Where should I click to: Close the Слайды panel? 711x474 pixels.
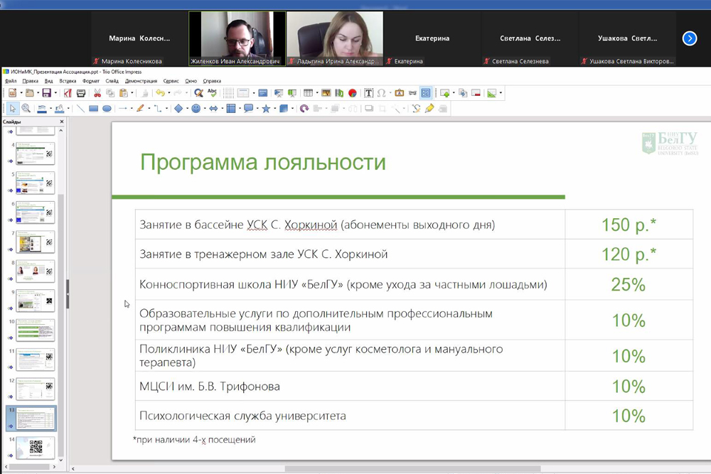(61, 122)
